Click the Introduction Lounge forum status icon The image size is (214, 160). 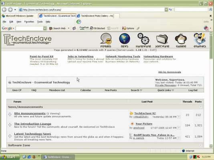pos(10,125)
